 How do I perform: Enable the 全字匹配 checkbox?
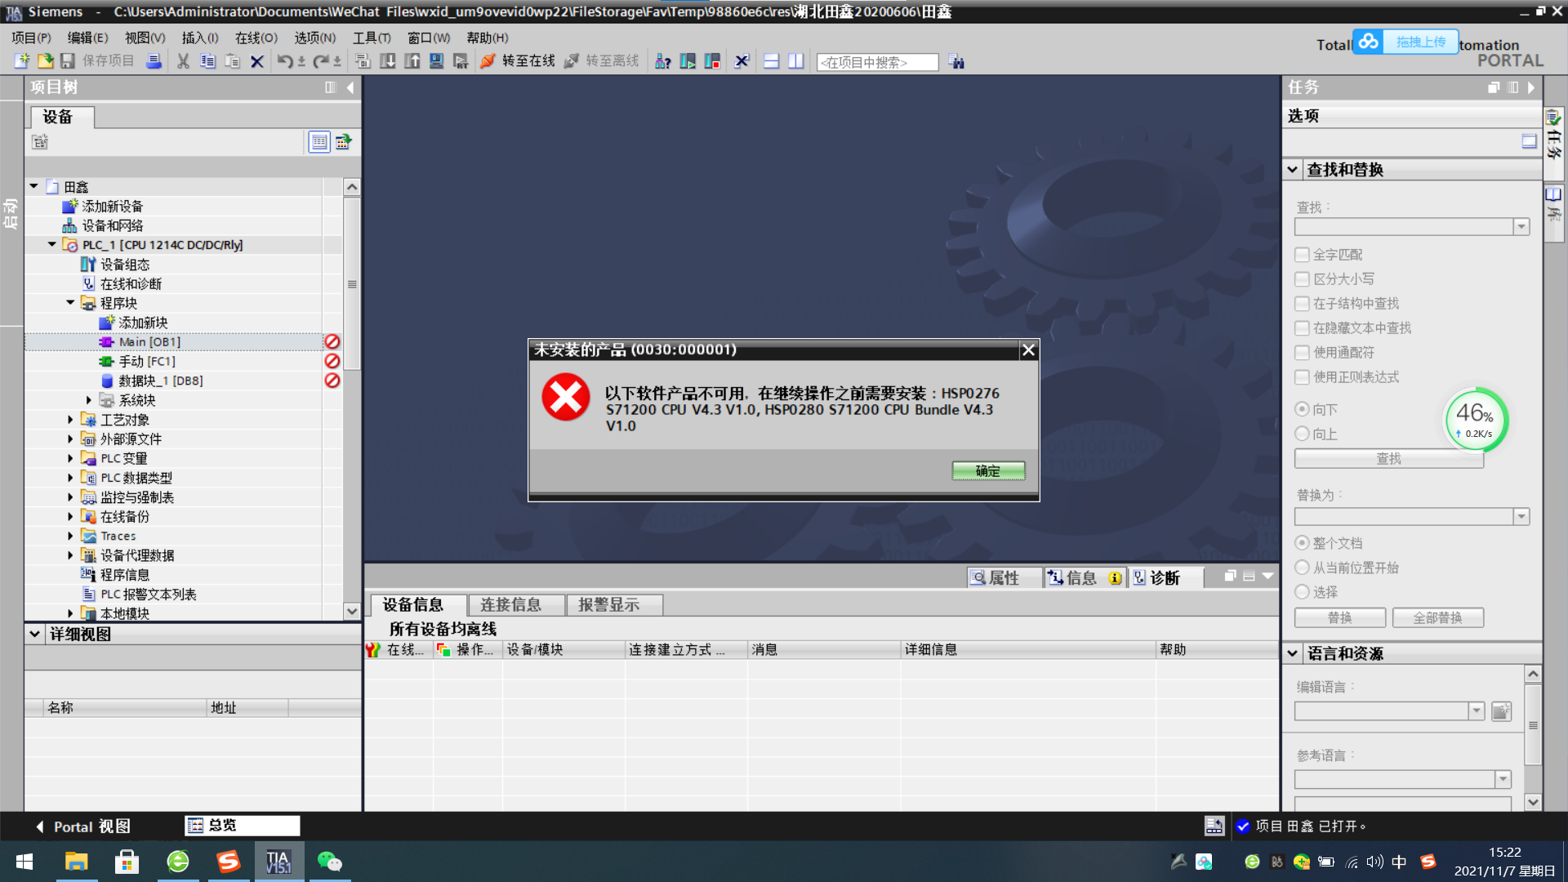(x=1303, y=255)
